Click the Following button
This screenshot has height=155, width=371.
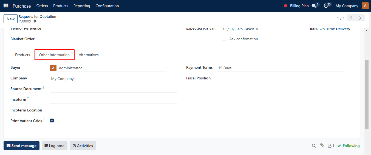coord(349,146)
